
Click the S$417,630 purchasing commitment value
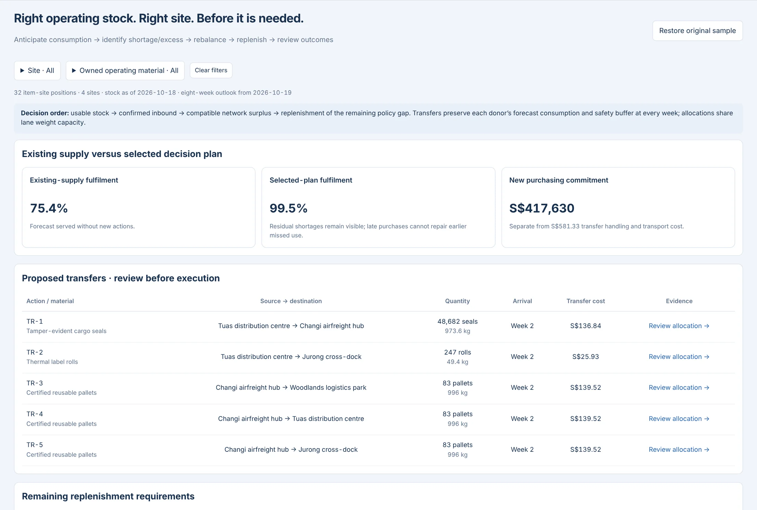(x=542, y=208)
